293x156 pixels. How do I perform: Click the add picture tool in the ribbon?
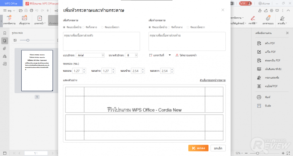(25, 20)
